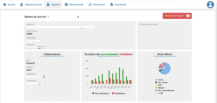217x103 pixels.
Task: Click the green Oct raccordements bar
Action: 123,77
